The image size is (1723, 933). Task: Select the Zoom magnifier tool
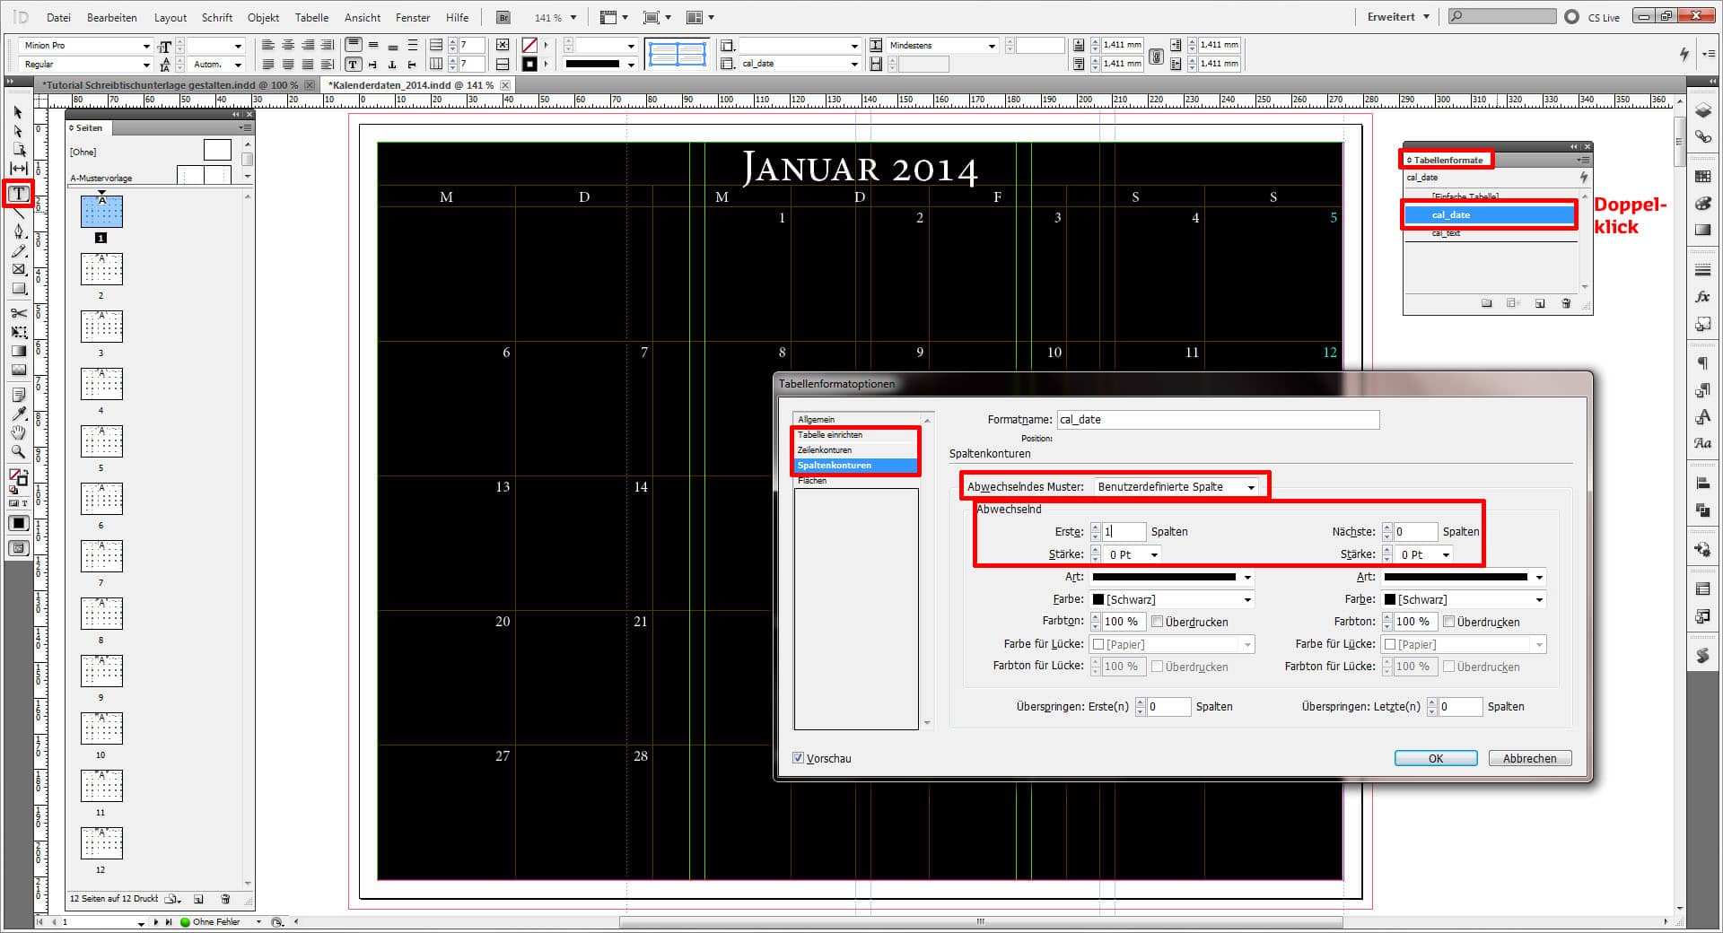[19, 452]
